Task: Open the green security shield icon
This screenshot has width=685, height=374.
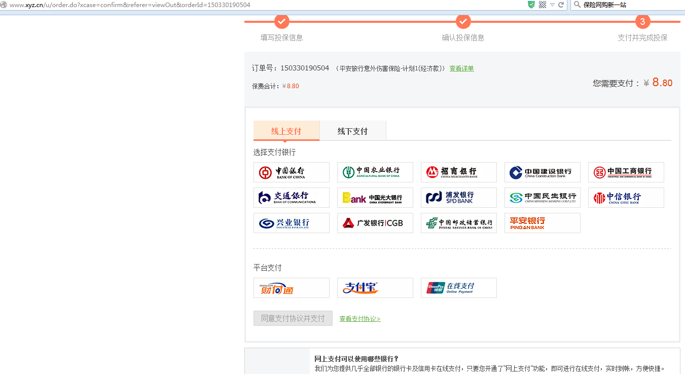Action: tap(531, 5)
